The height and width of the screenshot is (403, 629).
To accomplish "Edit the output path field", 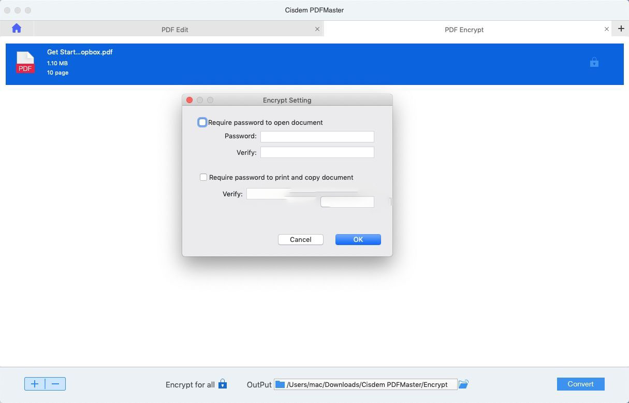I will click(x=365, y=384).
